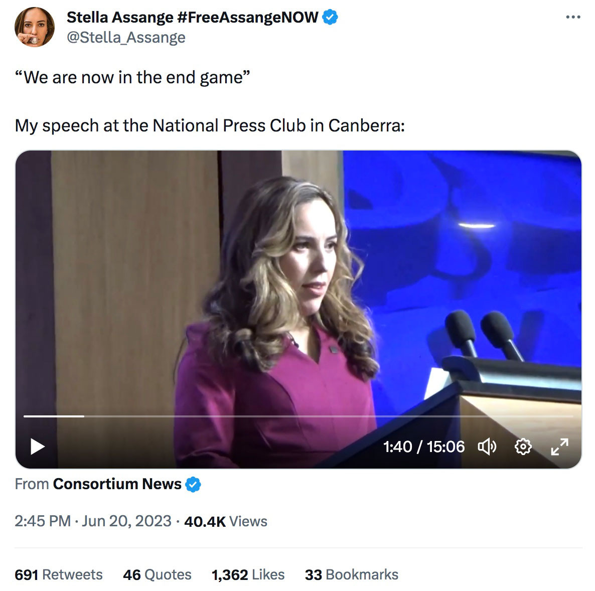Image resolution: width=595 pixels, height=591 pixels.
Task: Click the play button on the video
Action: click(37, 447)
